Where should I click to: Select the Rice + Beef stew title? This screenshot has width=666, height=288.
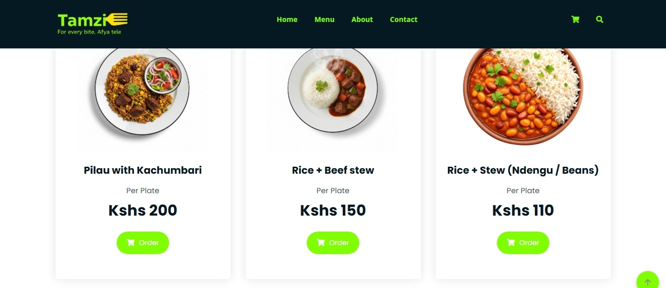tap(333, 170)
